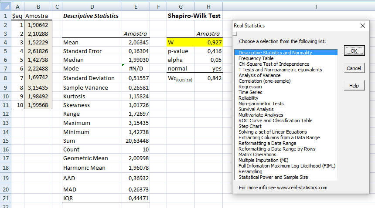Select column A header
375x208 pixels.
(x=18, y=7)
